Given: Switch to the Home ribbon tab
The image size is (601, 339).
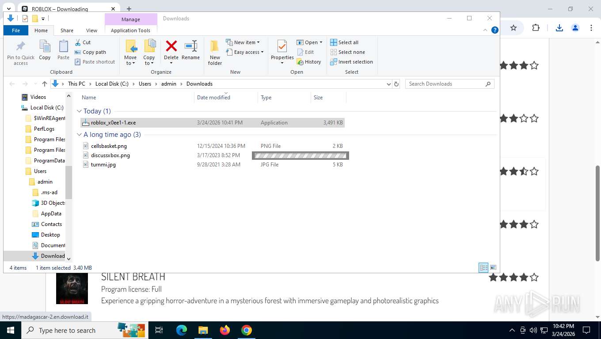Looking at the screenshot, I should coord(41,30).
